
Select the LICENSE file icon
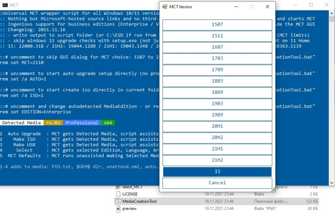tap(118, 194)
